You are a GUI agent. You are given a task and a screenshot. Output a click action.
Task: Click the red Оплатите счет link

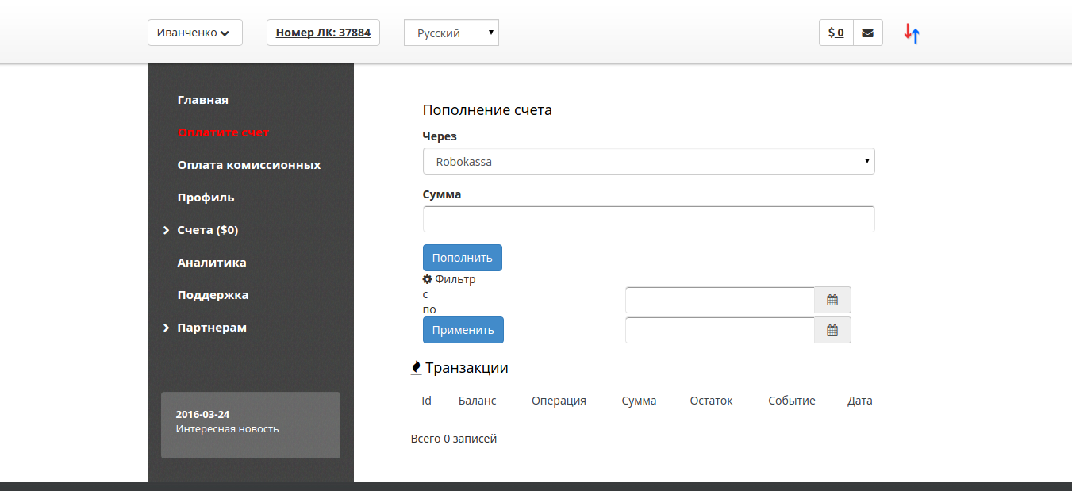click(x=224, y=132)
